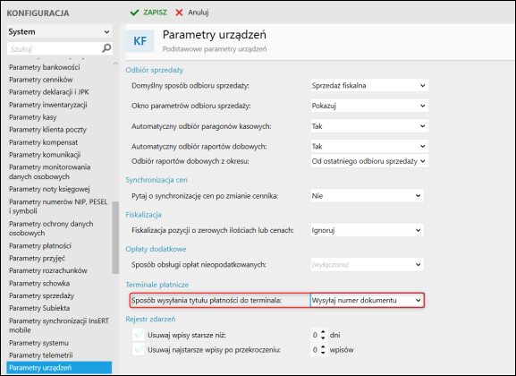Click the KF module icon
The image size is (516, 376).
[140, 41]
